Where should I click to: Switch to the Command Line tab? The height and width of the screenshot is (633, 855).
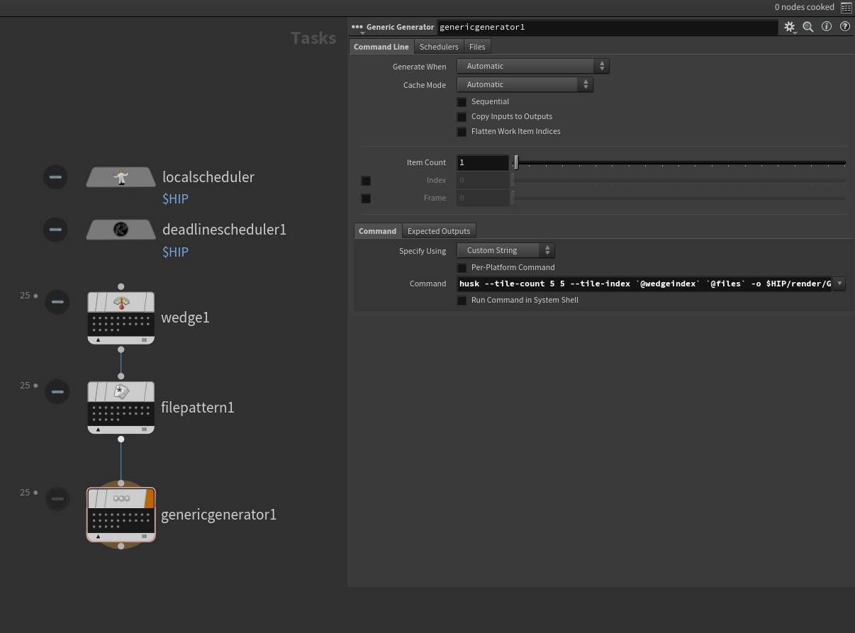pyautogui.click(x=381, y=47)
